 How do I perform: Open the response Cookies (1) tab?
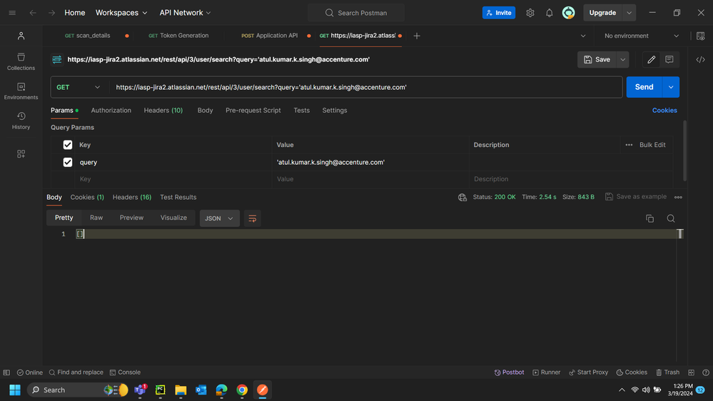[87, 198]
